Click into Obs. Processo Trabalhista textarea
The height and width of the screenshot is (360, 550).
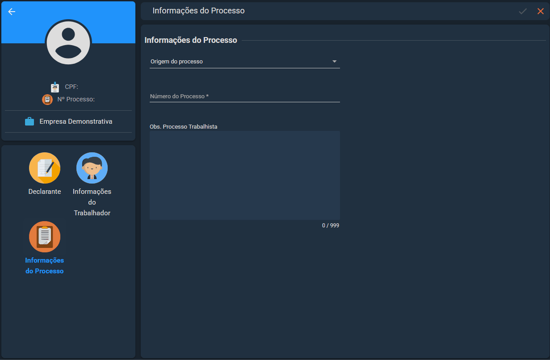(245, 175)
